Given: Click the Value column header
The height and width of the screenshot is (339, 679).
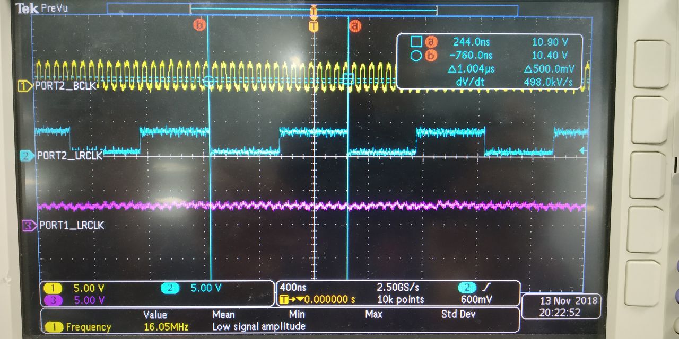Looking at the screenshot, I should [x=155, y=315].
